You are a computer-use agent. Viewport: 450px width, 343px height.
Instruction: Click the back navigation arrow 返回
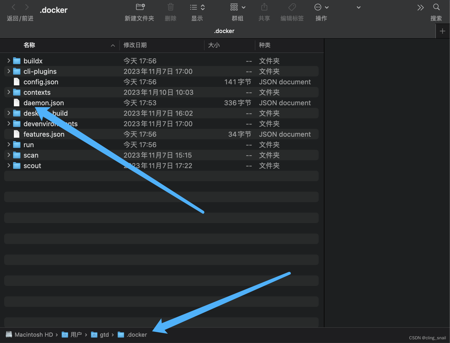13,7
